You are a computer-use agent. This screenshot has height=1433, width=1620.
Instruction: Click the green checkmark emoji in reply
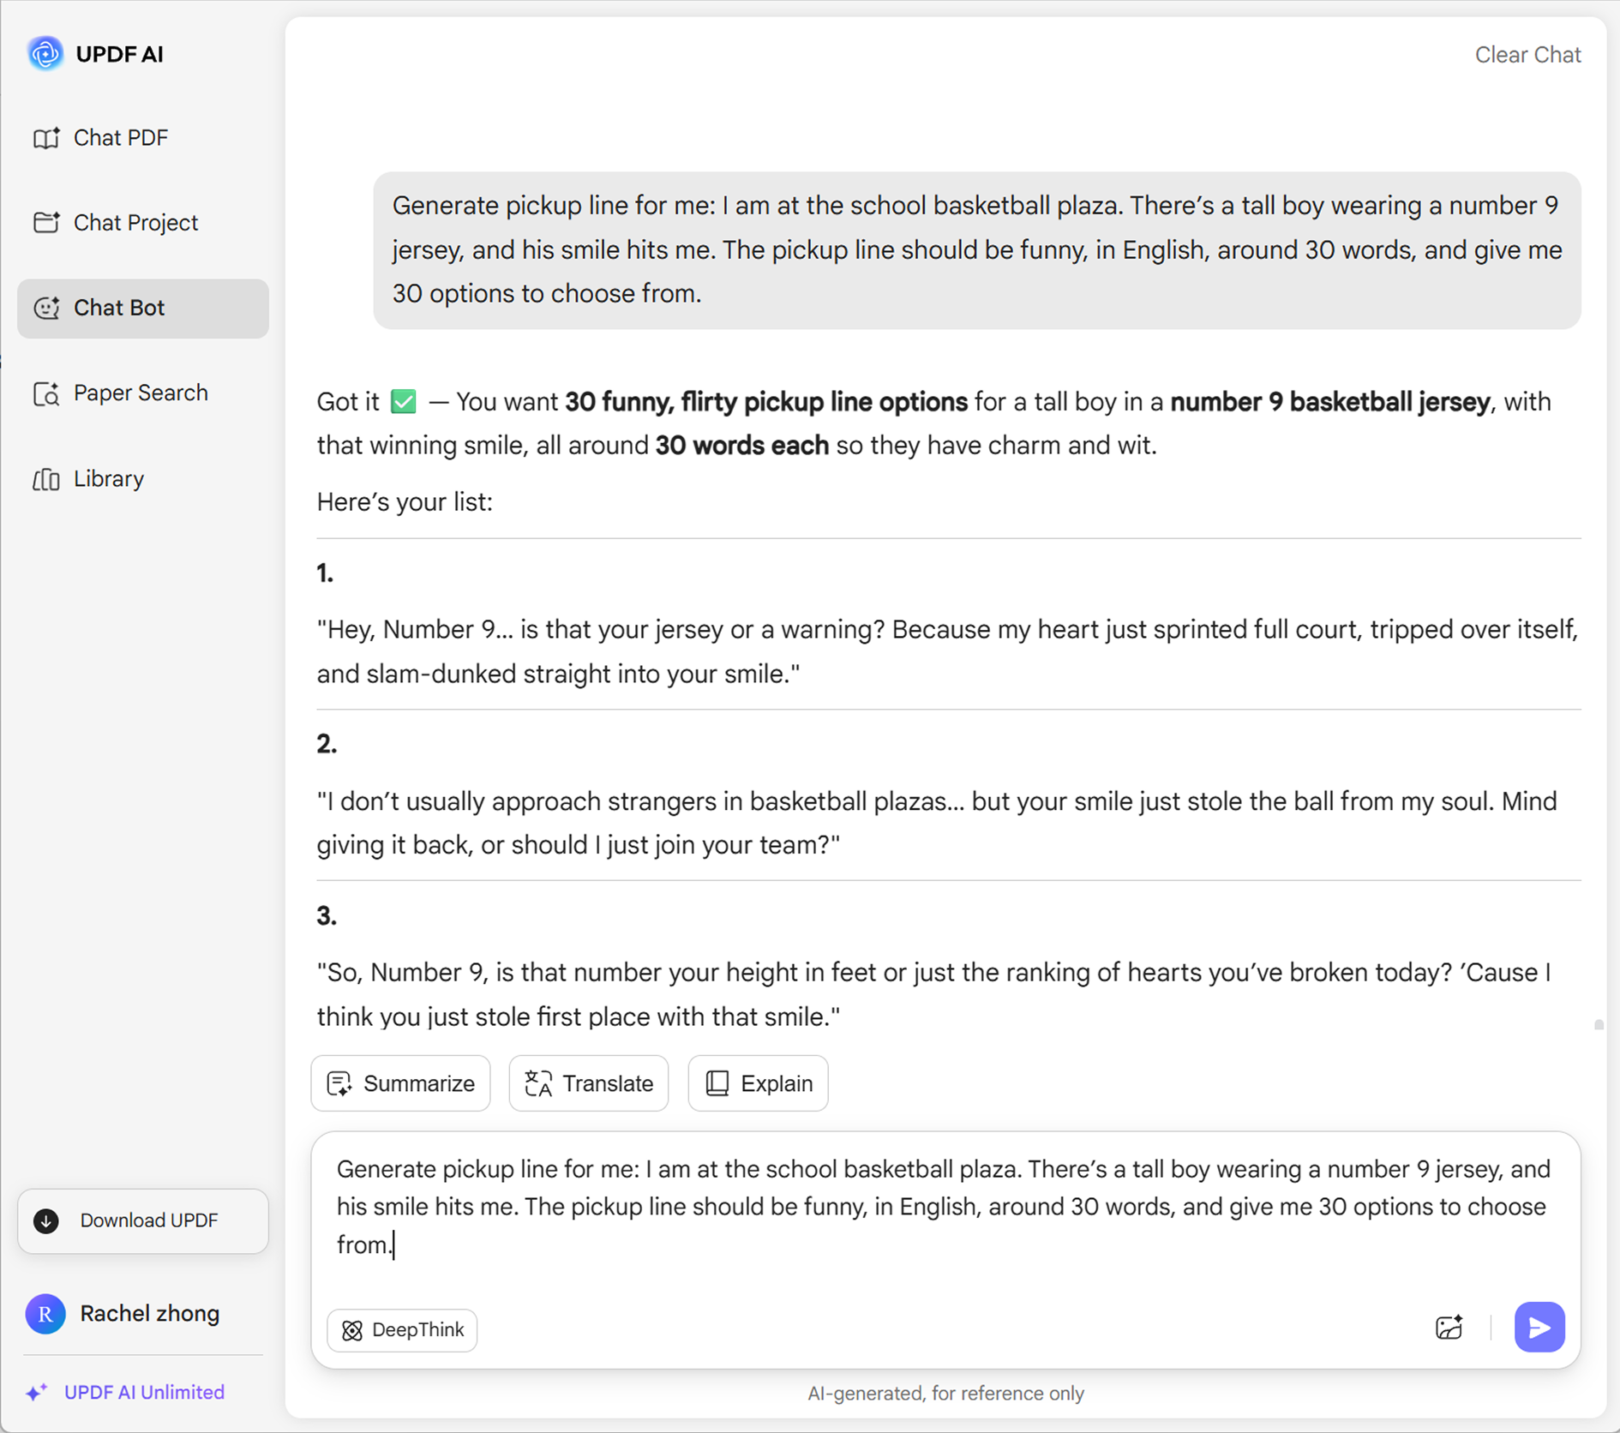[404, 401]
